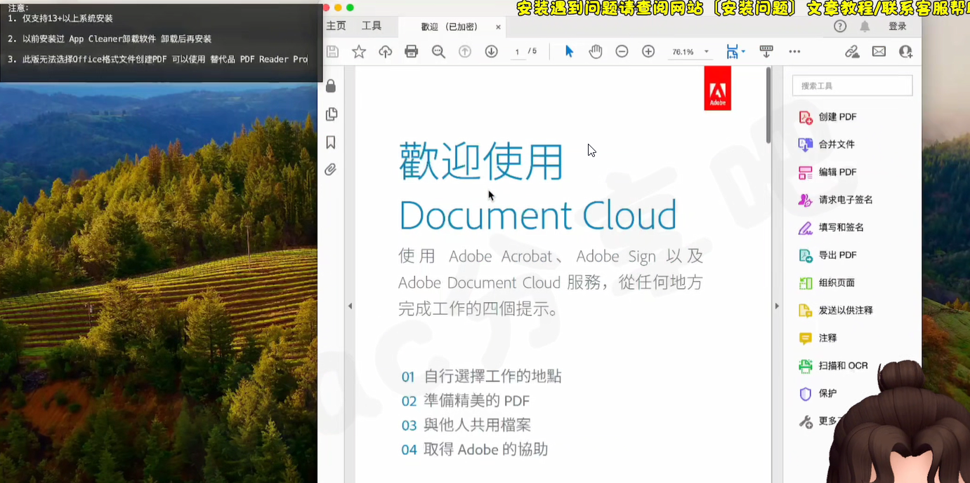
Task: Print the document using printer icon
Action: [412, 51]
